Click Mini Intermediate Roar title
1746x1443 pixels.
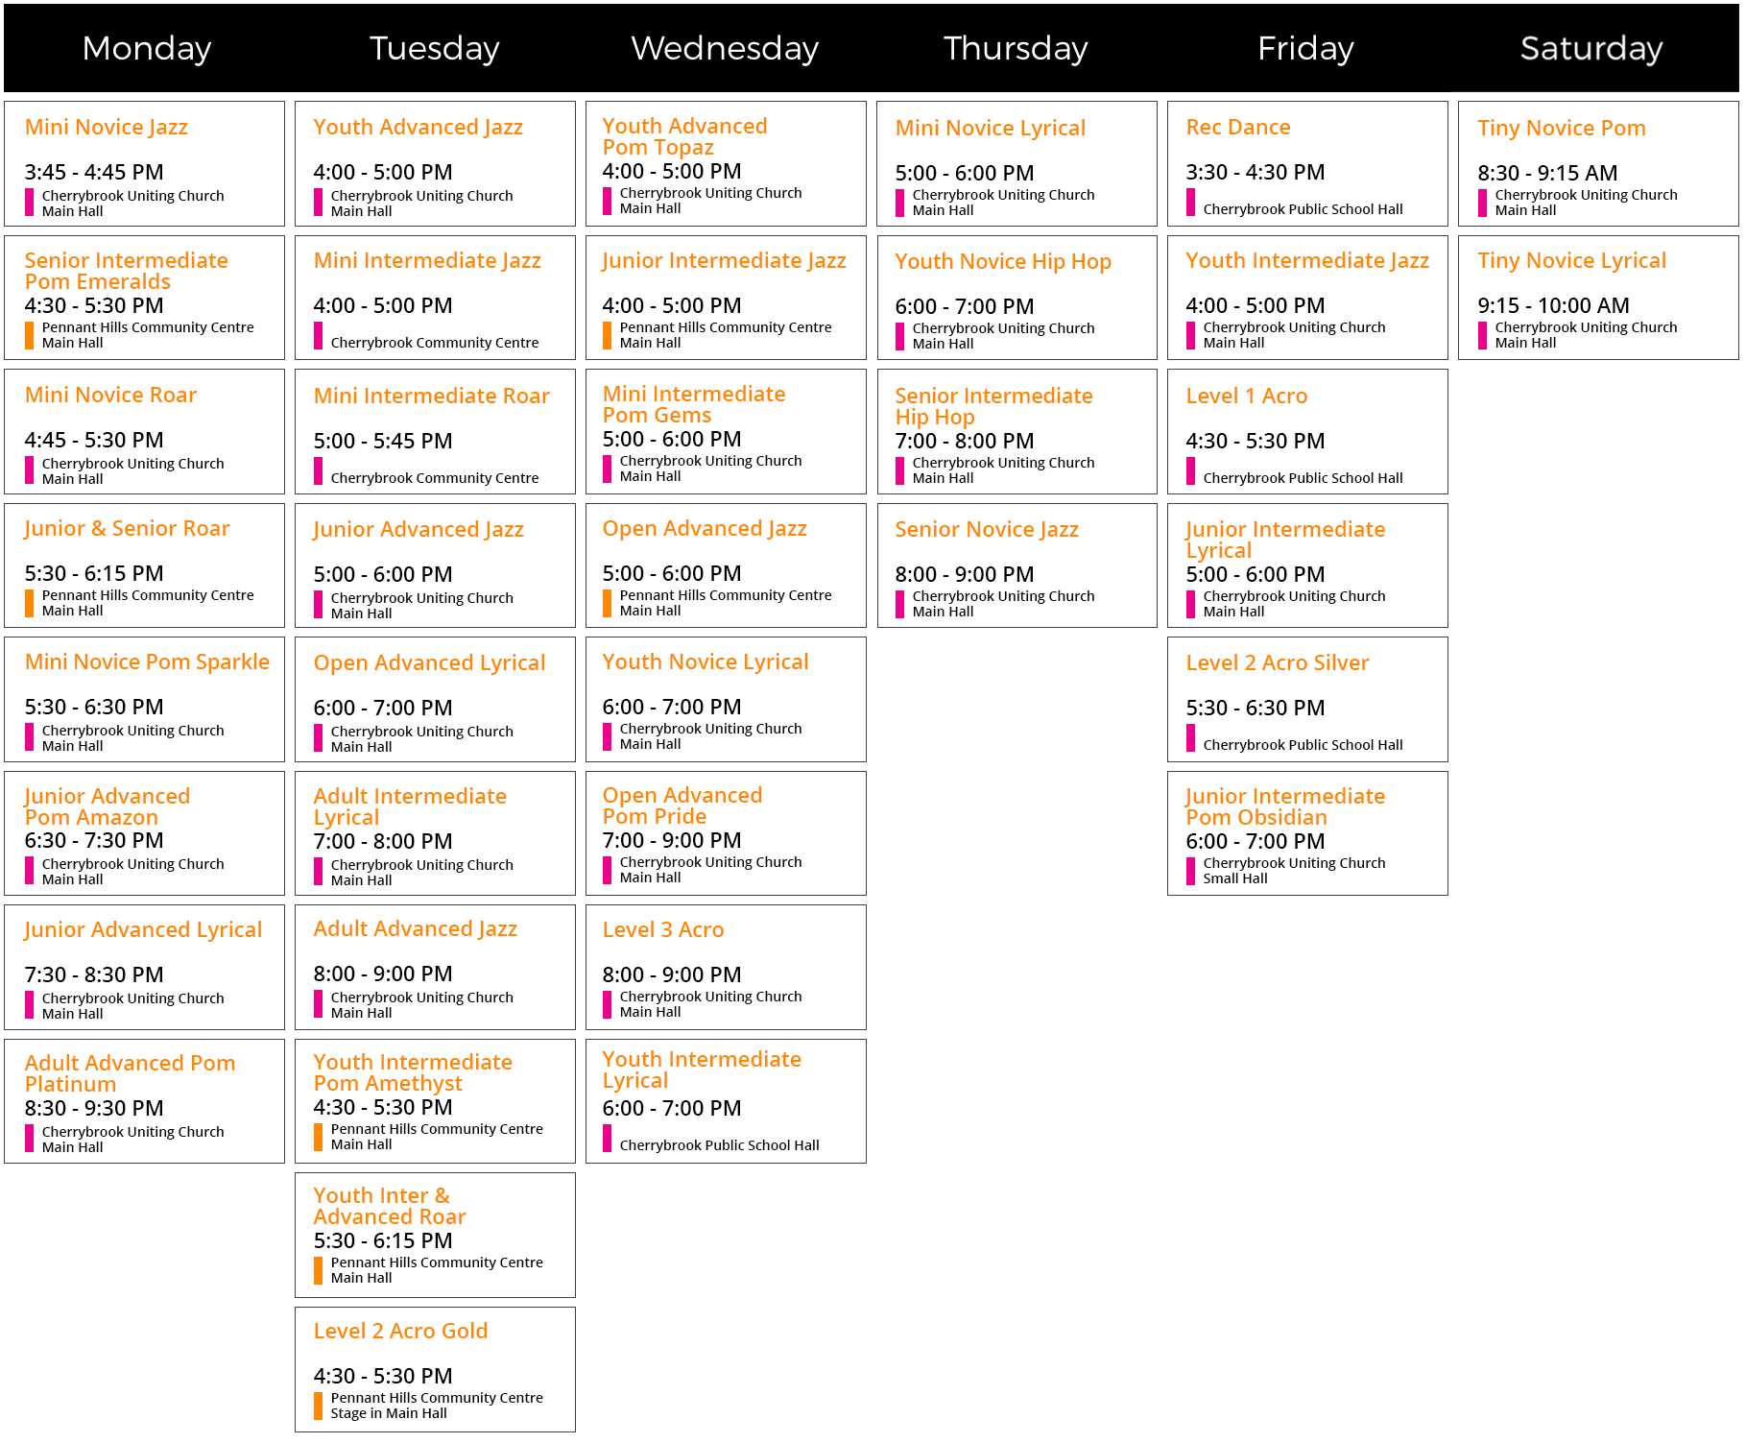pos(431,396)
